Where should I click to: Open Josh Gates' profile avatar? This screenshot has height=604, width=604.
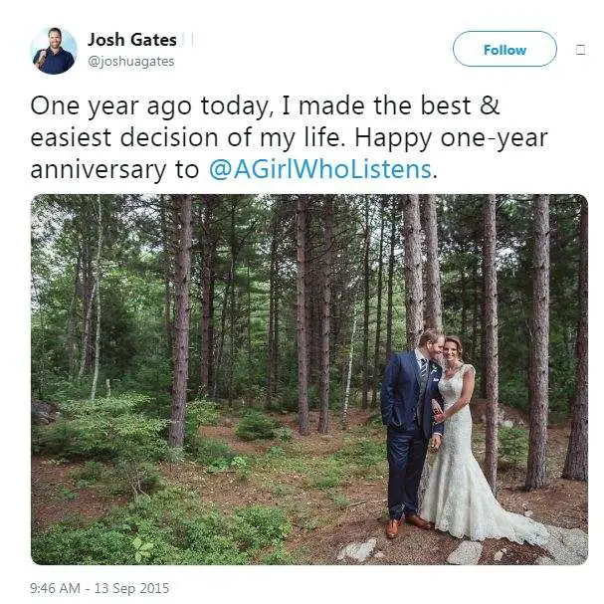click(x=54, y=51)
